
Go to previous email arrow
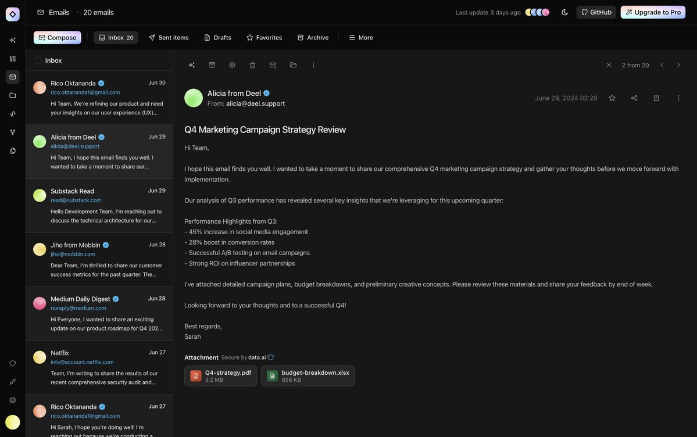coord(662,65)
